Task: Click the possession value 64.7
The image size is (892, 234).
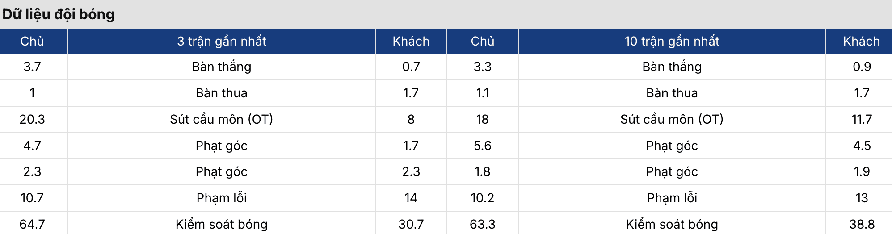Action: click(32, 224)
